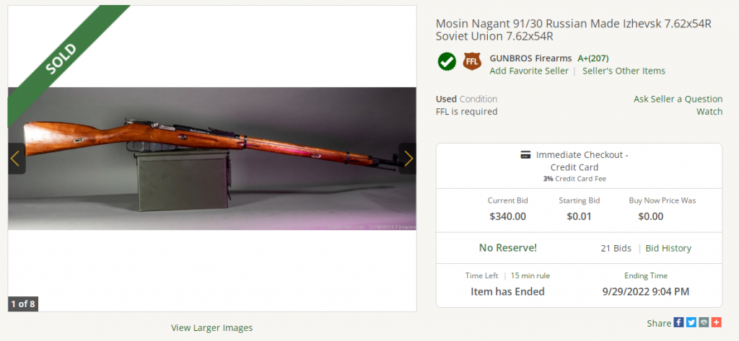Screen dimensions: 739x341
Task: Click the Mosin Nagant rifle photo
Action: 212,159
